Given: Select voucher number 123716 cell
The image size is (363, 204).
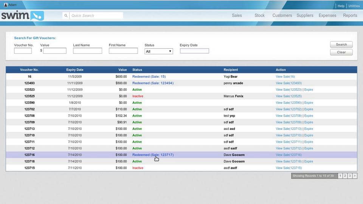Looking at the screenshot, I should click(29, 155).
